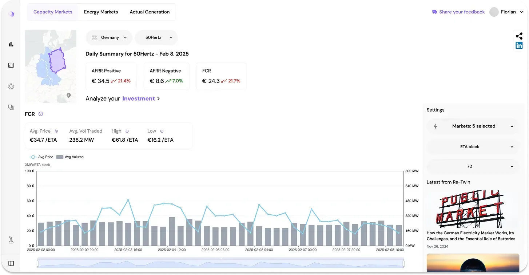Open the pie chart sidebar icon
This screenshot has height=275, width=529.
tap(11, 86)
